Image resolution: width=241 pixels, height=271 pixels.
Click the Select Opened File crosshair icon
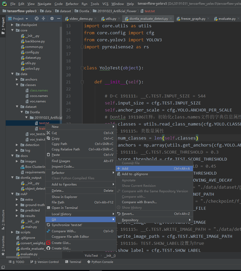click(36, 18)
